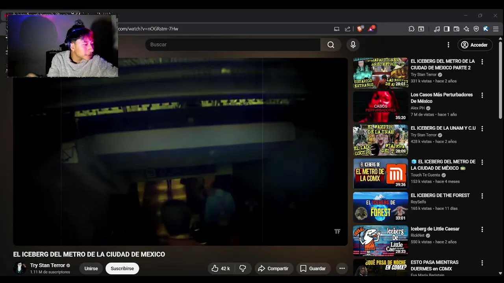Like the video with 42 k
The width and height of the screenshot is (504, 283).
[220, 268]
